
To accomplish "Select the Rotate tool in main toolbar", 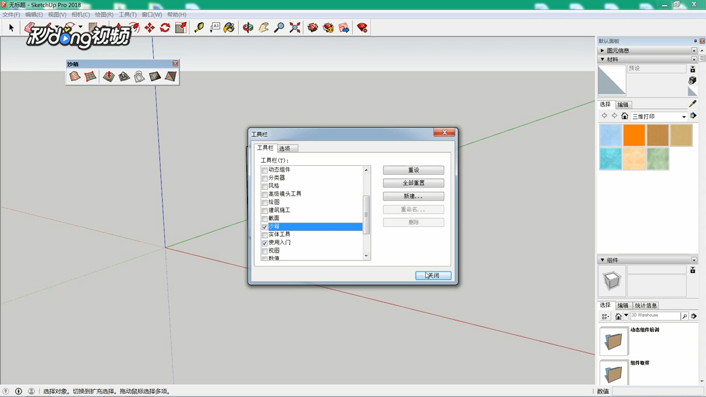I will tap(165, 28).
